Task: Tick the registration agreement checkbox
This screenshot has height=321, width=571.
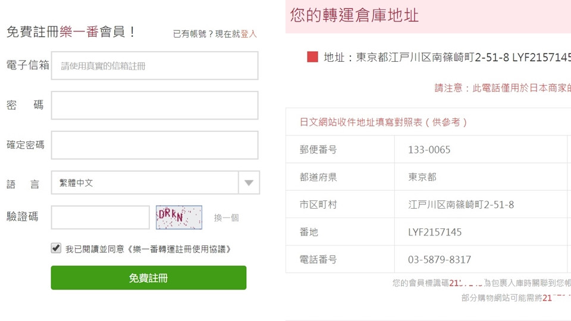Action: tap(57, 248)
